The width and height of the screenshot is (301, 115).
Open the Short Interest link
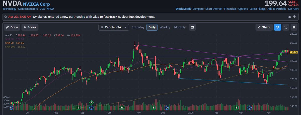214,9
